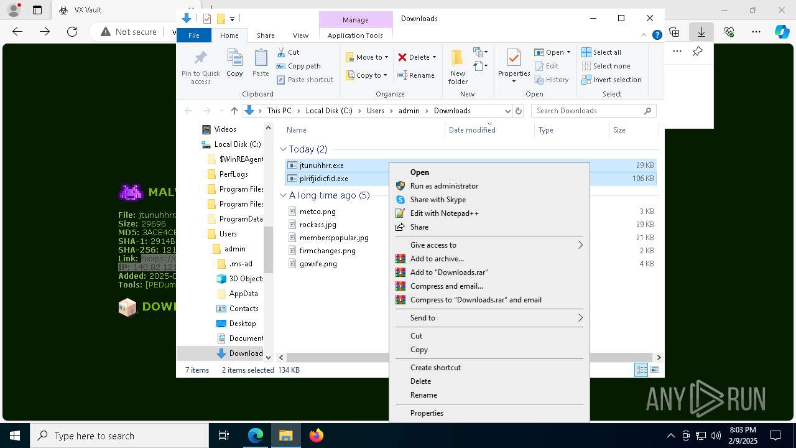Click the refresh button beside address bar
The width and height of the screenshot is (796, 448).
(519, 111)
